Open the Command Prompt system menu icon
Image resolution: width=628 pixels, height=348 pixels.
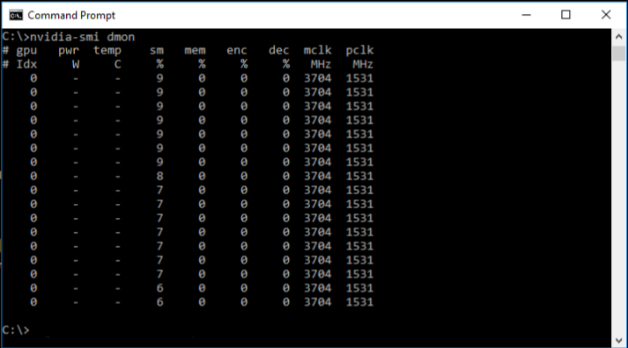[x=16, y=15]
